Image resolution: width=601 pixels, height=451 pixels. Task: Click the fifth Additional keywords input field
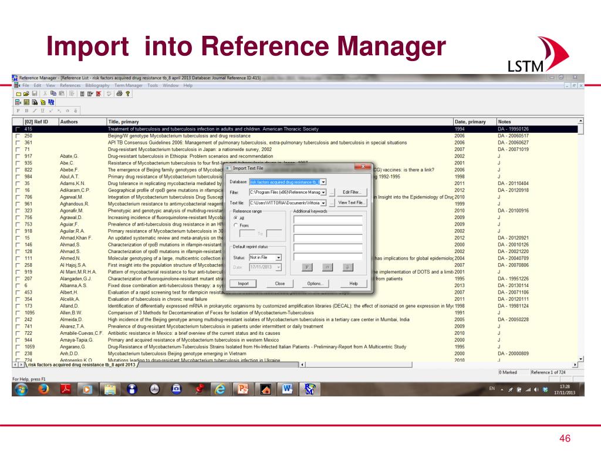coord(327,257)
